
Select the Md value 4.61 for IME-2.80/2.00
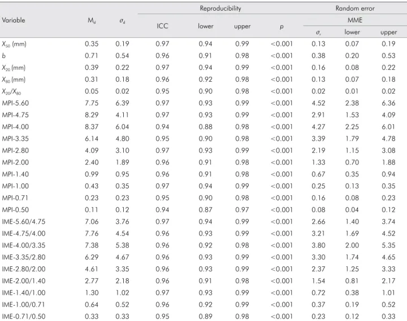(x=92, y=269)
